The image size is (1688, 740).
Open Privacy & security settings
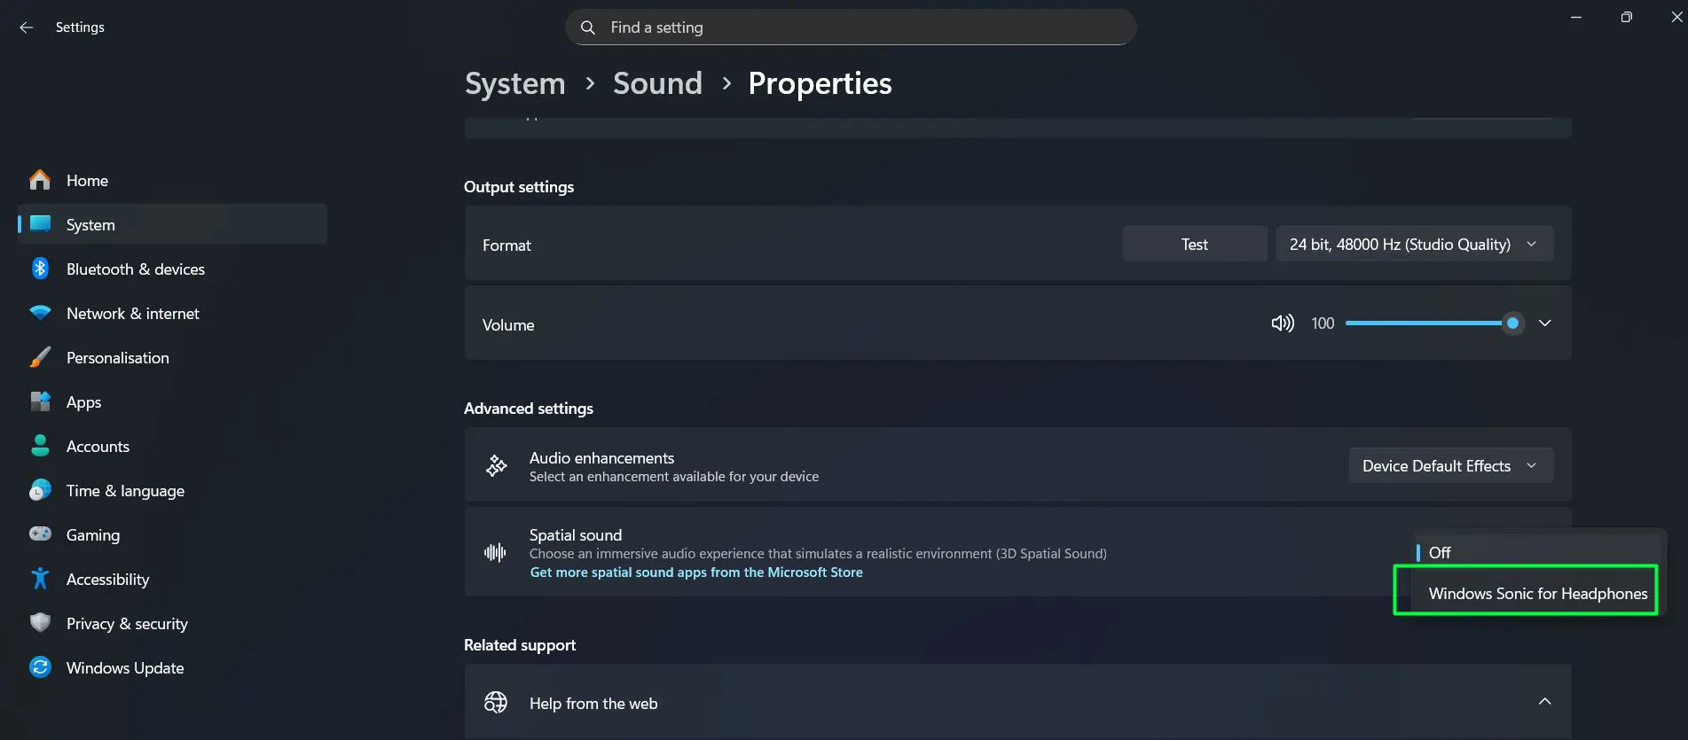tap(172, 623)
